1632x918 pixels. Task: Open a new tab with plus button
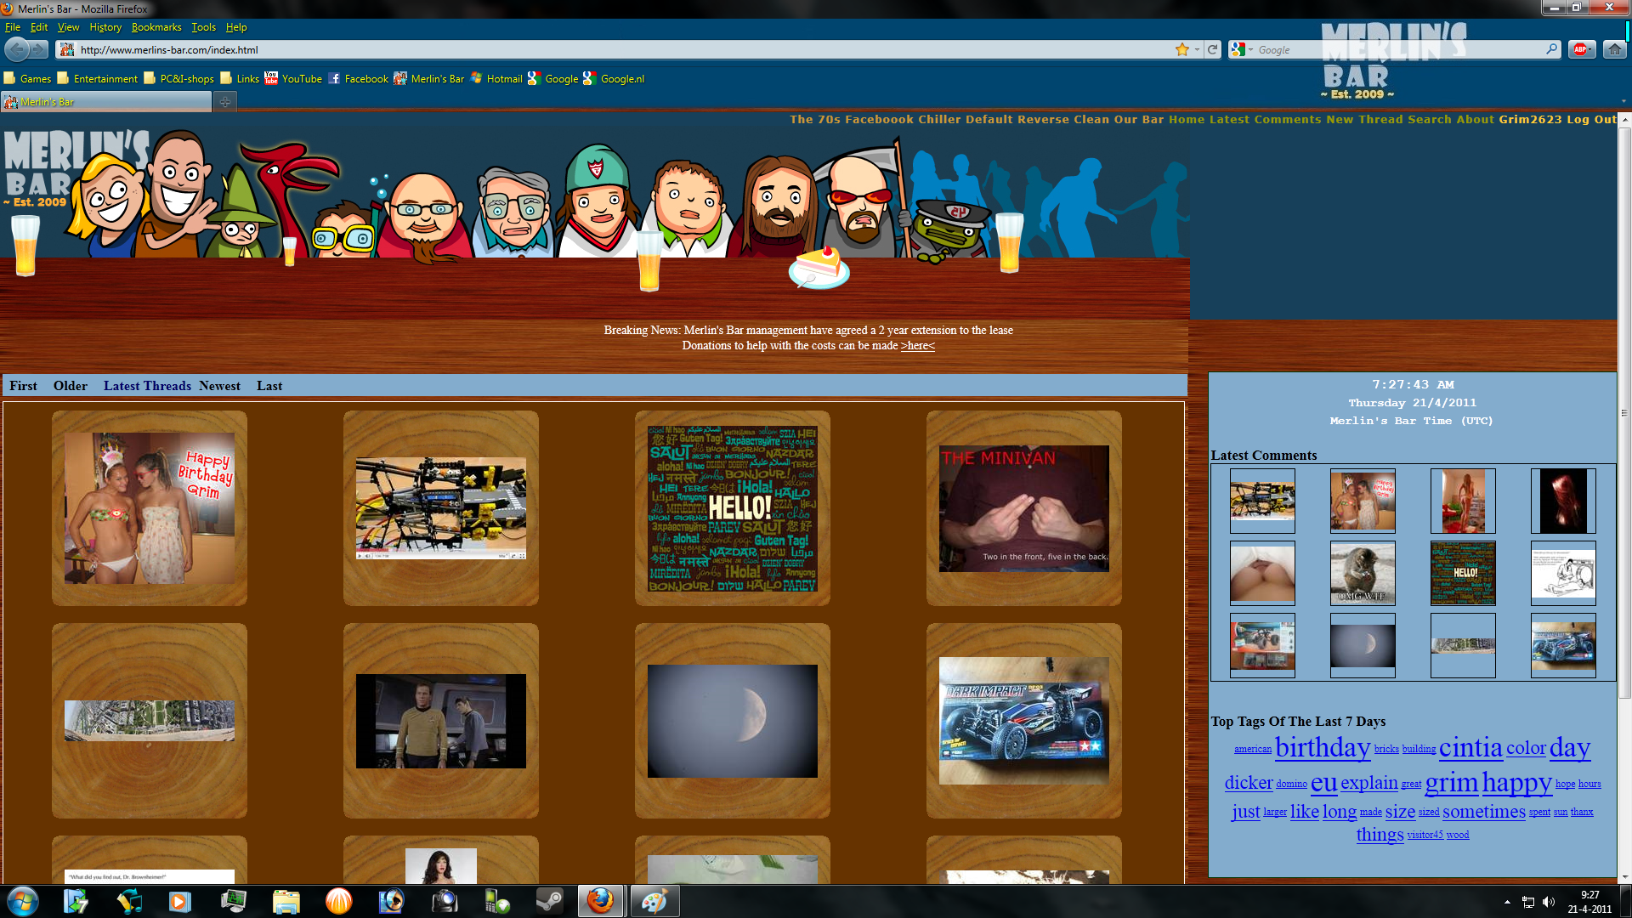point(225,102)
